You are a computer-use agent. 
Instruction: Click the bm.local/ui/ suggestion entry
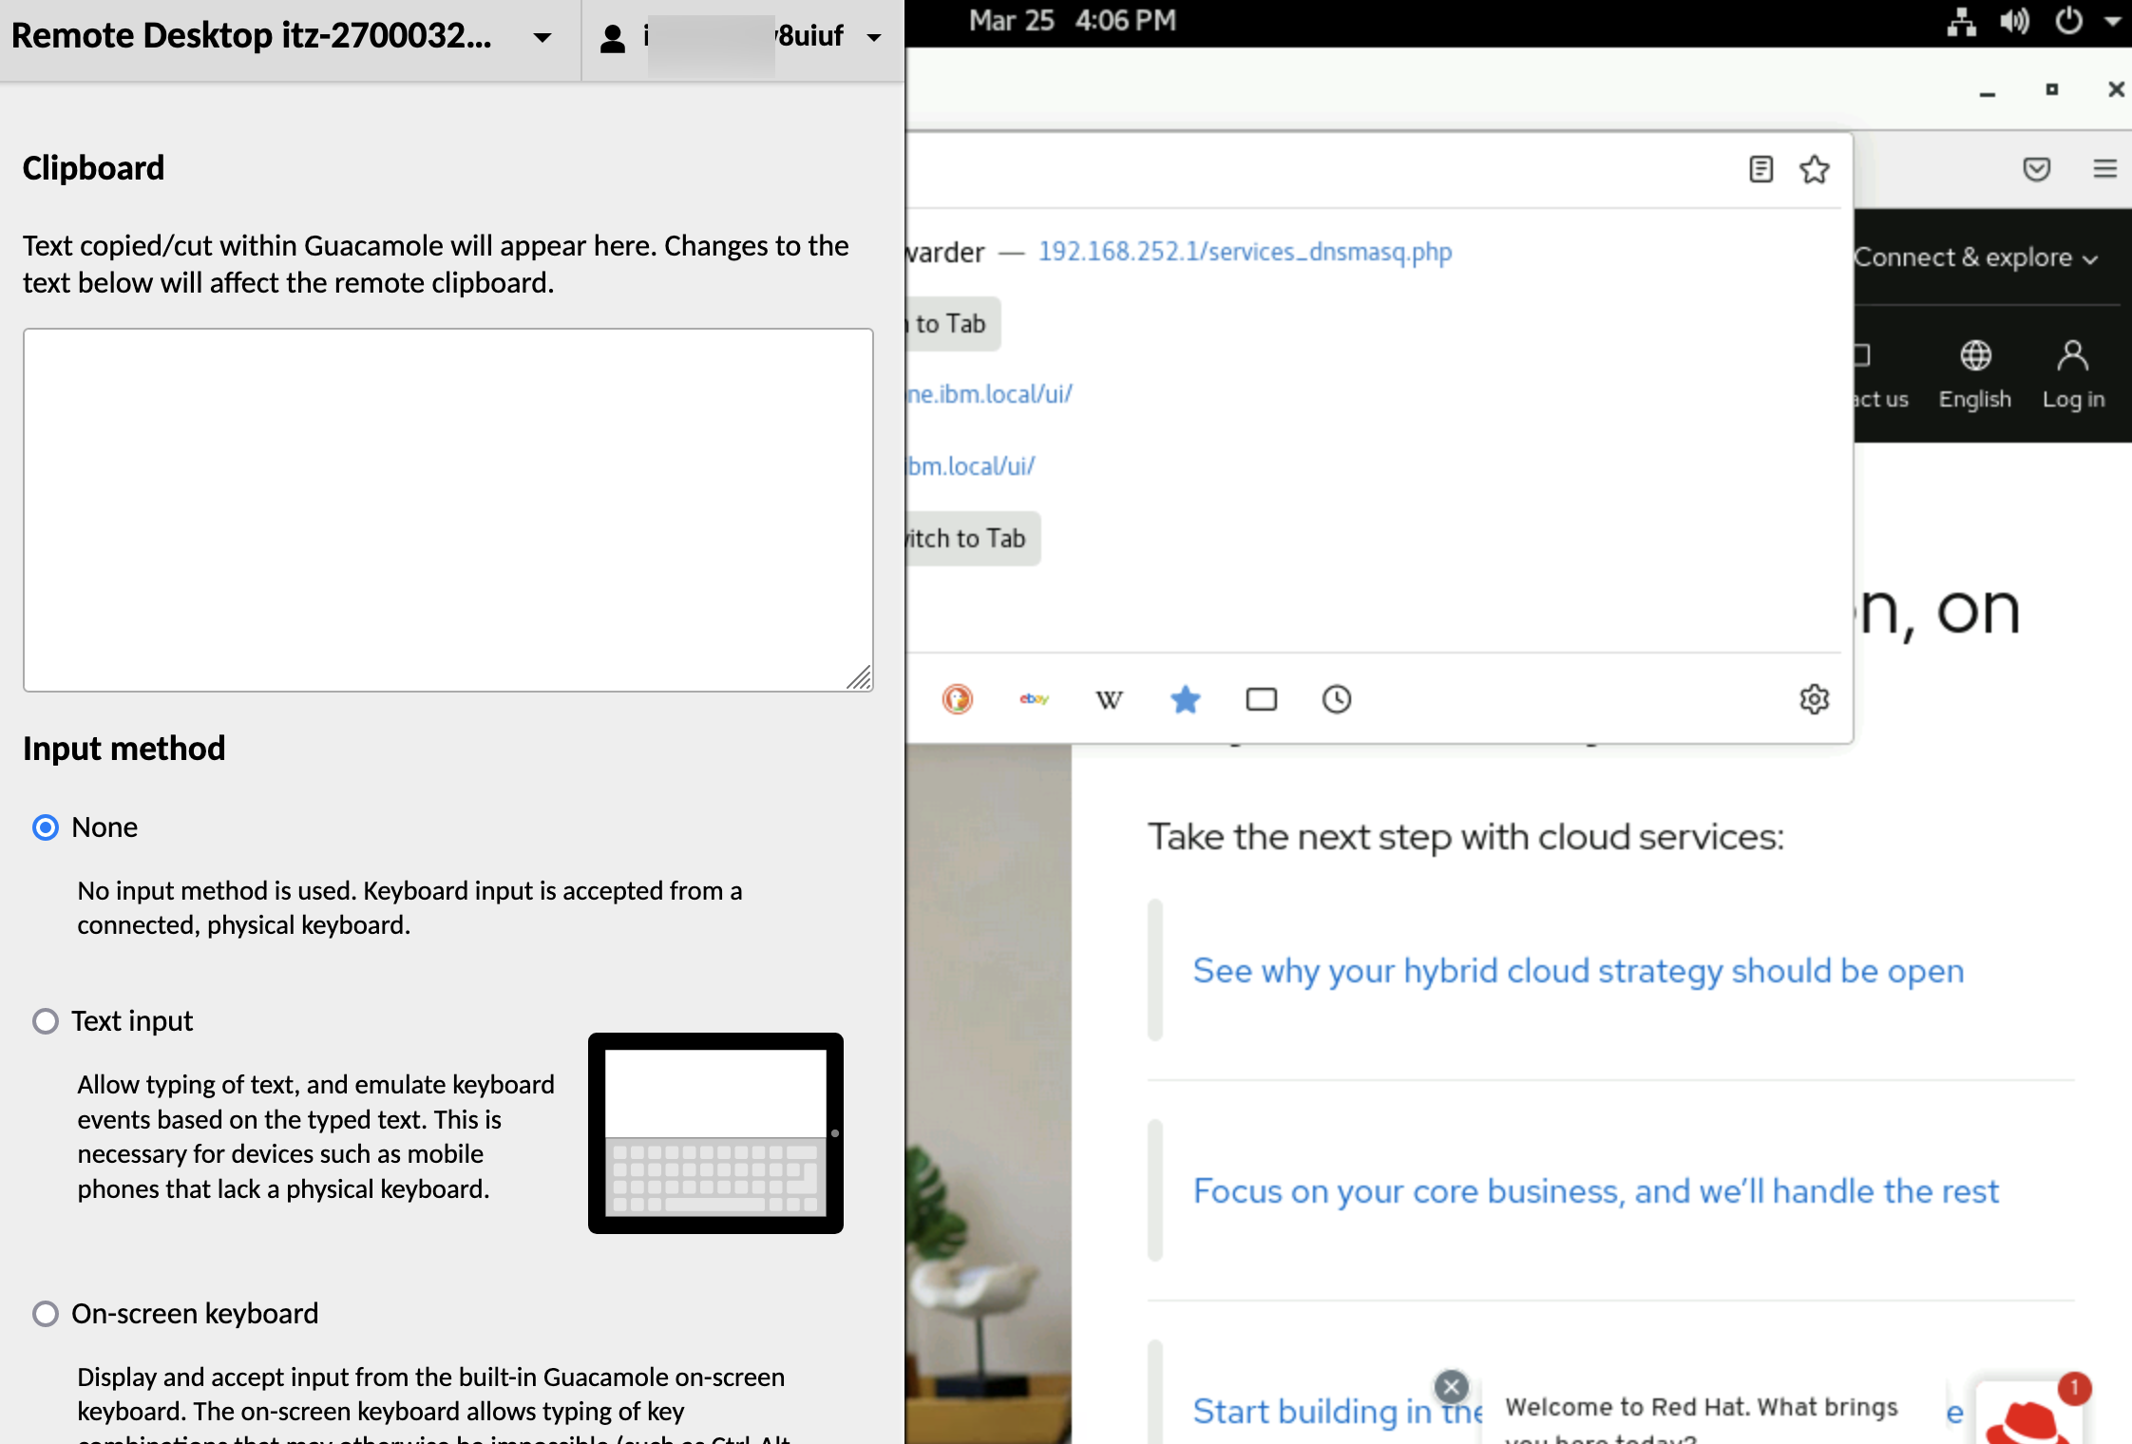point(970,466)
